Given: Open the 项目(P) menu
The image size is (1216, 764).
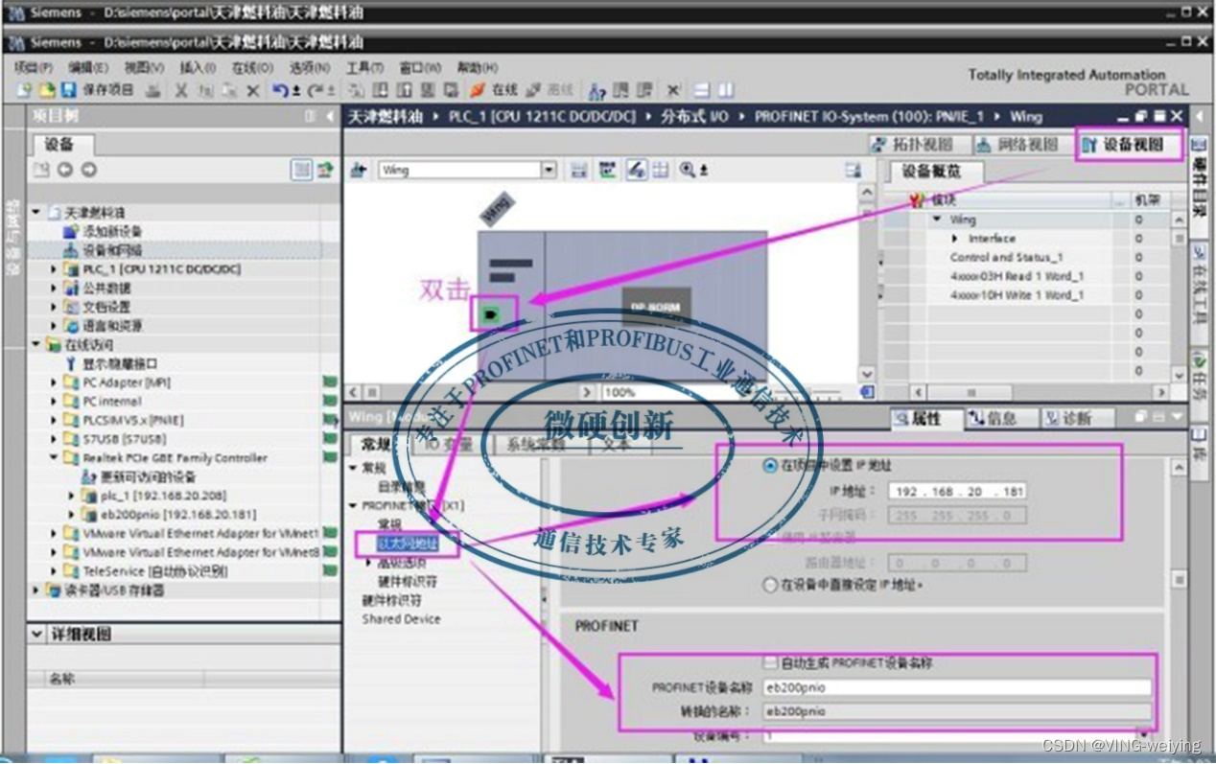Looking at the screenshot, I should 33,67.
